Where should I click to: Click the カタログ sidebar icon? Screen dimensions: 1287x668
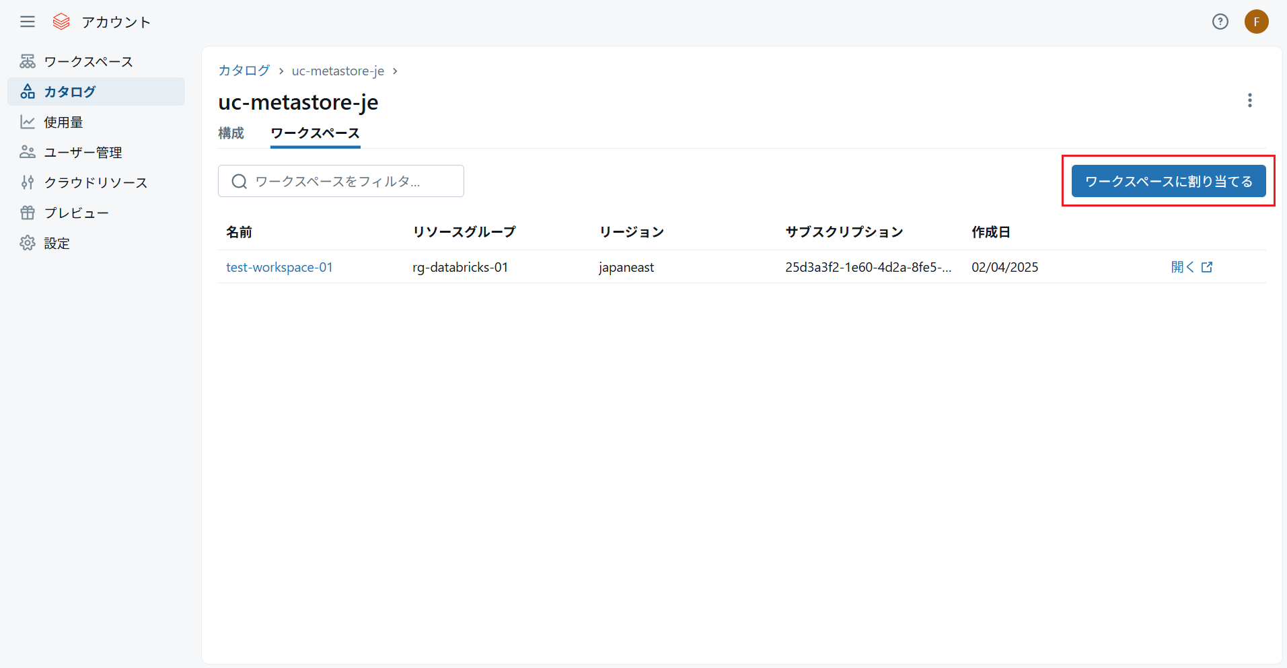[28, 91]
